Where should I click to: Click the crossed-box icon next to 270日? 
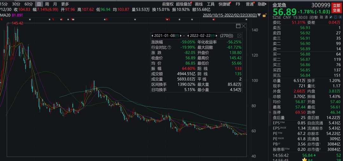239,36
